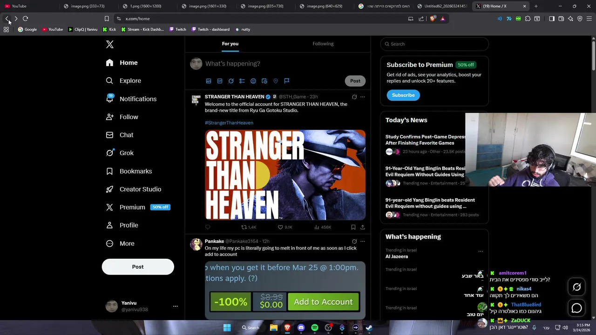Switch to the YouTube browser tab
The image size is (596, 335).
[x=29, y=6]
